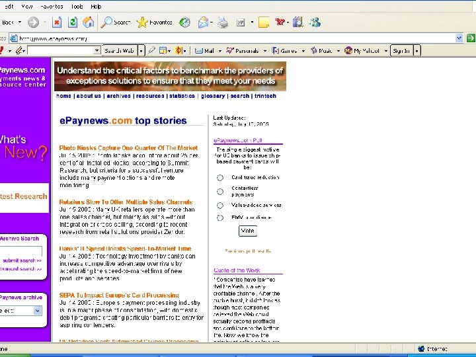Choose the Contactless payments radio button
The height and width of the screenshot is (357, 476).
click(x=219, y=191)
